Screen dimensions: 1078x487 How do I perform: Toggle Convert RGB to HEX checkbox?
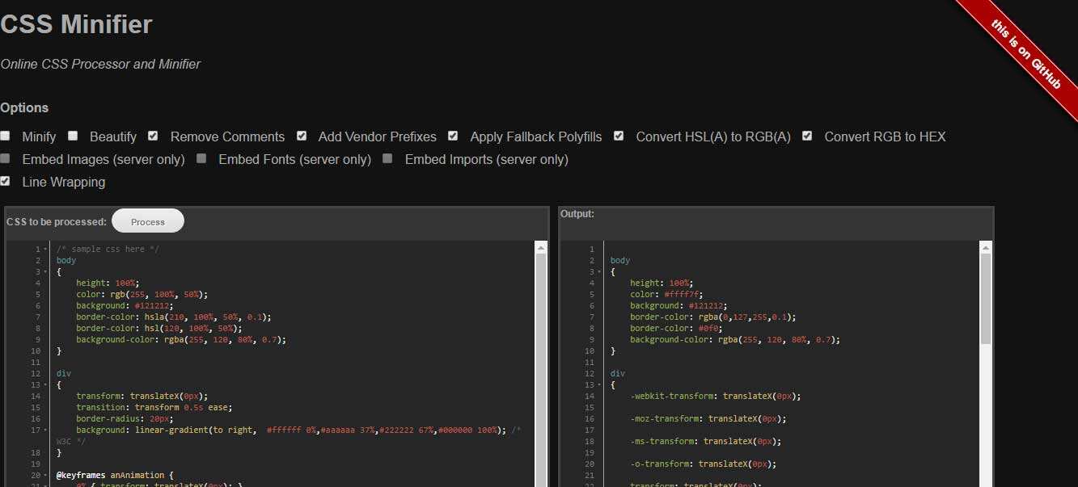(x=807, y=136)
